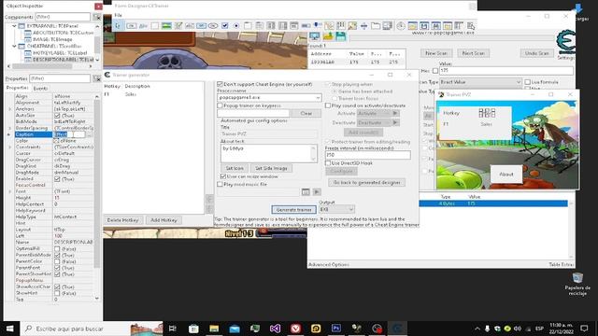The height and width of the screenshot is (336, 598).
Task: Clear the Properties filter in Object Inspector
Action: [97, 78]
